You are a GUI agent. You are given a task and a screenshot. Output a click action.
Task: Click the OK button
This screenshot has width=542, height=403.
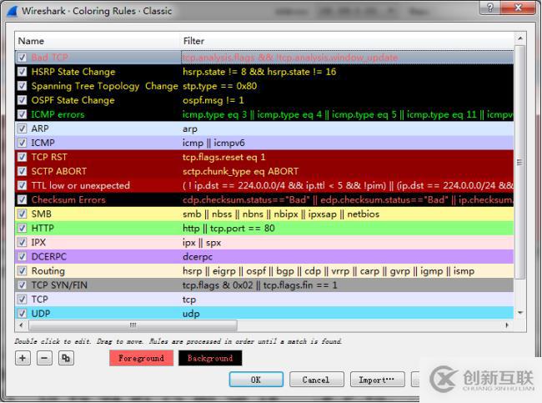256,380
